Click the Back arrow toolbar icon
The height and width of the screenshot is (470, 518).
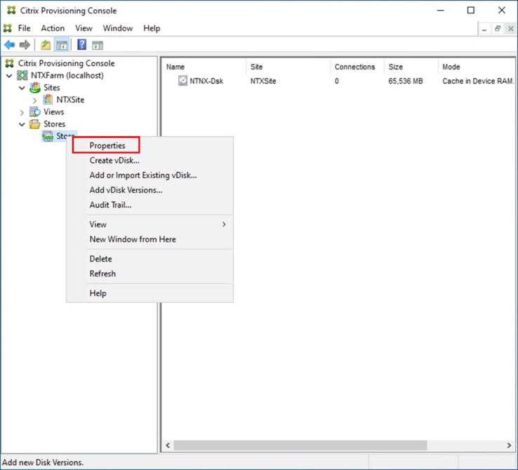pyautogui.click(x=10, y=45)
